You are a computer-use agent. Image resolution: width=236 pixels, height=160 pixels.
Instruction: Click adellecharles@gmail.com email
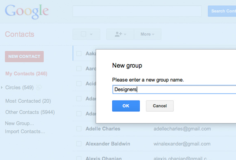pyautogui.click(x=182, y=129)
